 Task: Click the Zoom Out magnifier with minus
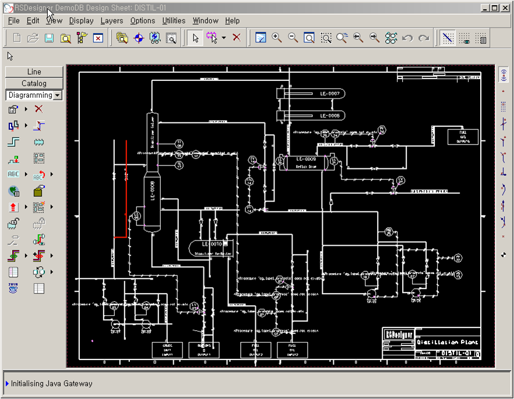coord(293,38)
